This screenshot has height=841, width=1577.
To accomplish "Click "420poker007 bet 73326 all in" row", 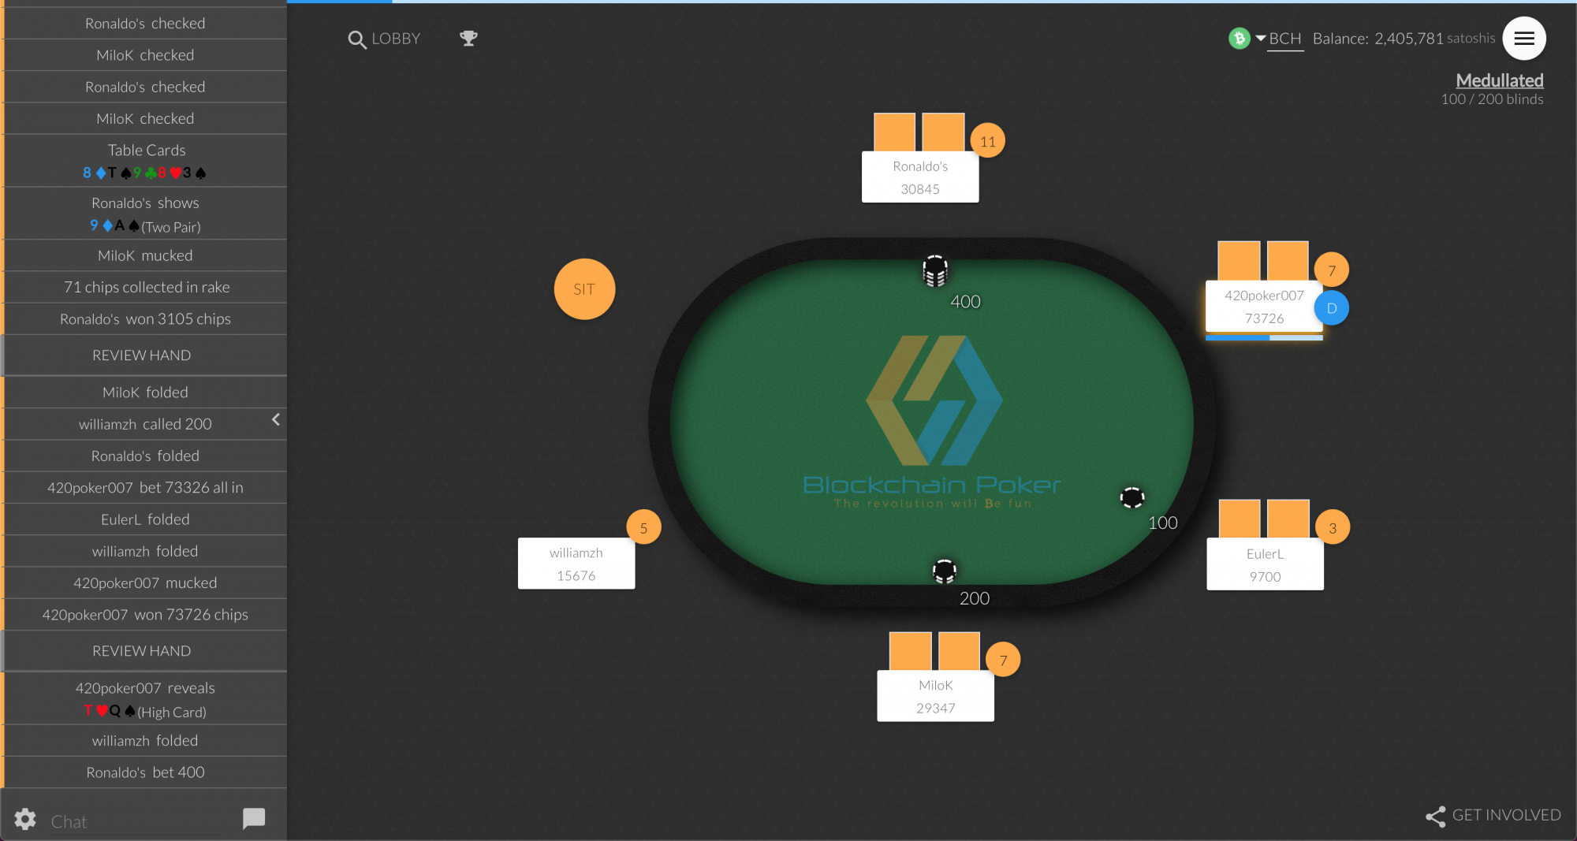I will 145,488.
